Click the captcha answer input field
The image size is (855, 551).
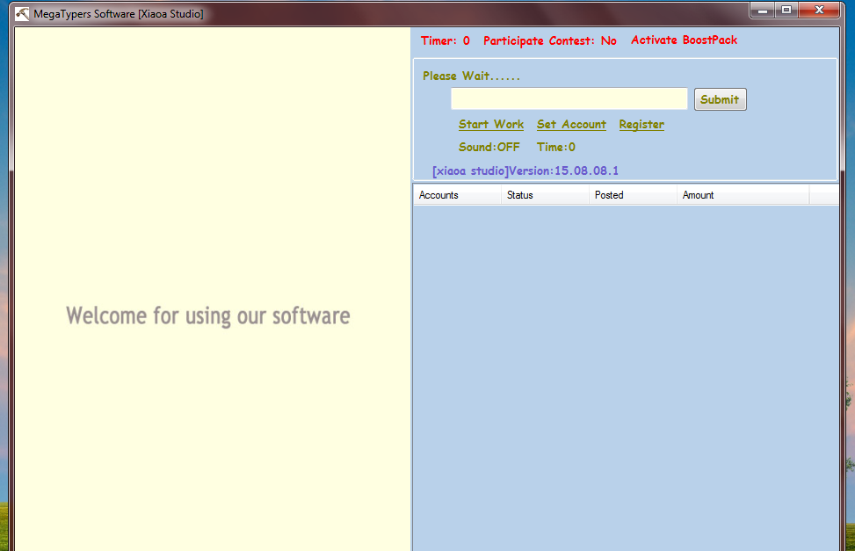tap(569, 98)
